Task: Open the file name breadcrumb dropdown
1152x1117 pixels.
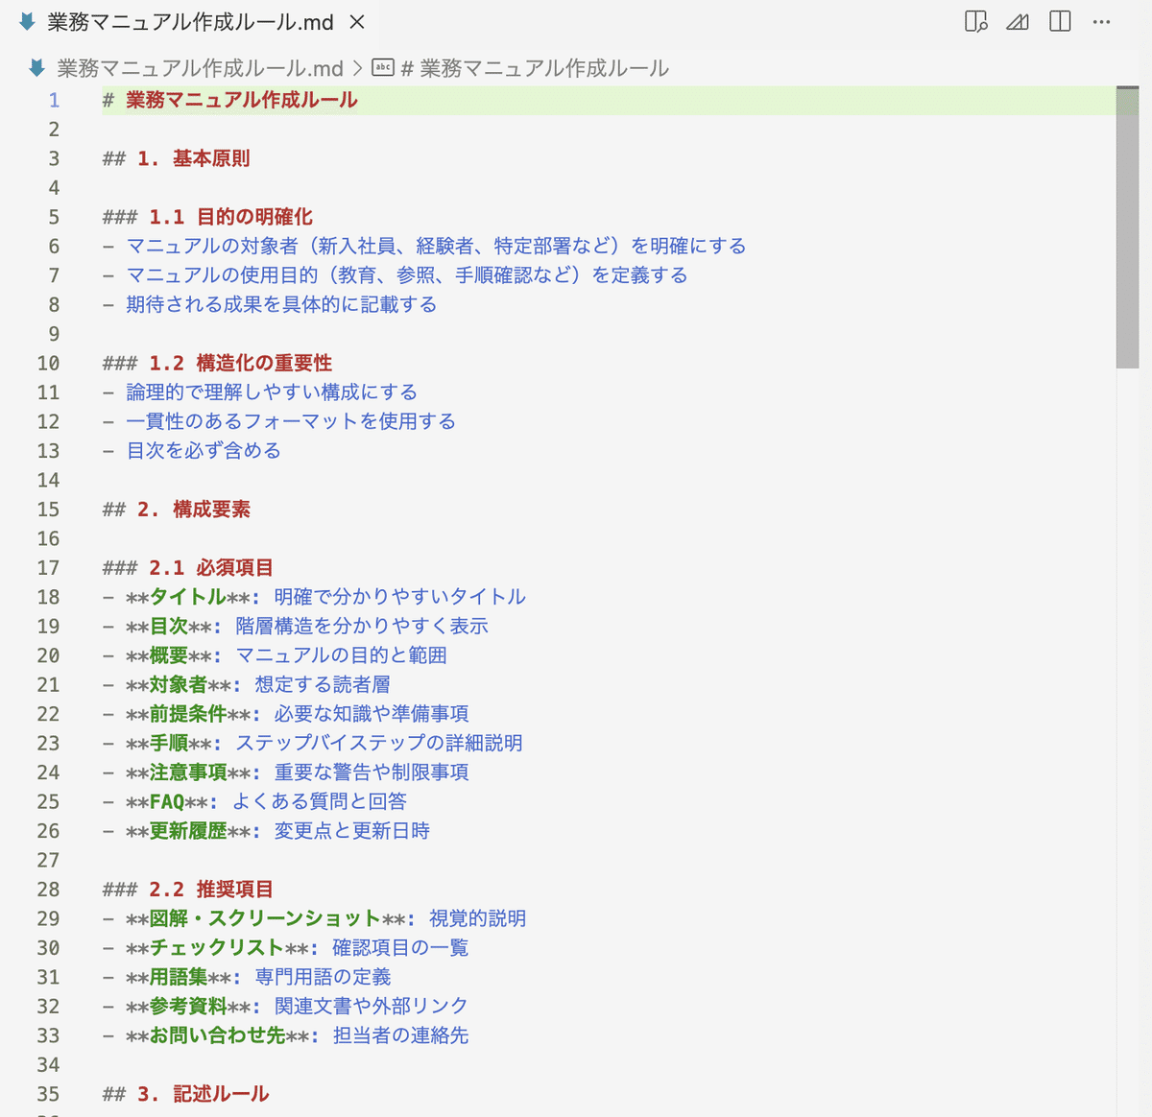Action: pyautogui.click(x=200, y=68)
